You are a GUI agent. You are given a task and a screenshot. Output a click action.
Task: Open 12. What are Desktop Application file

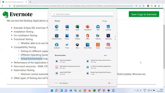tap(99, 67)
